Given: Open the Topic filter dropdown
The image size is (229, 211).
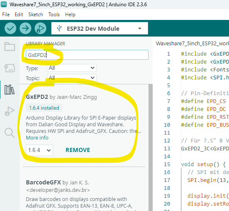Looking at the screenshot, I should coord(72,78).
